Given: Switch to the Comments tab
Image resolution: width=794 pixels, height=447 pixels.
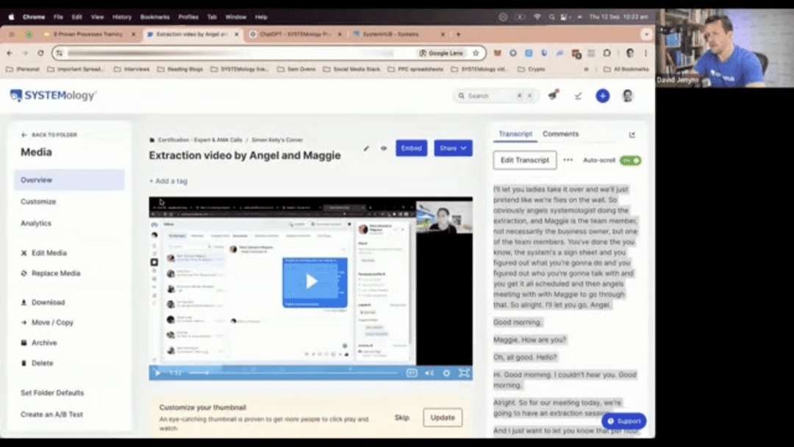Looking at the screenshot, I should [560, 134].
